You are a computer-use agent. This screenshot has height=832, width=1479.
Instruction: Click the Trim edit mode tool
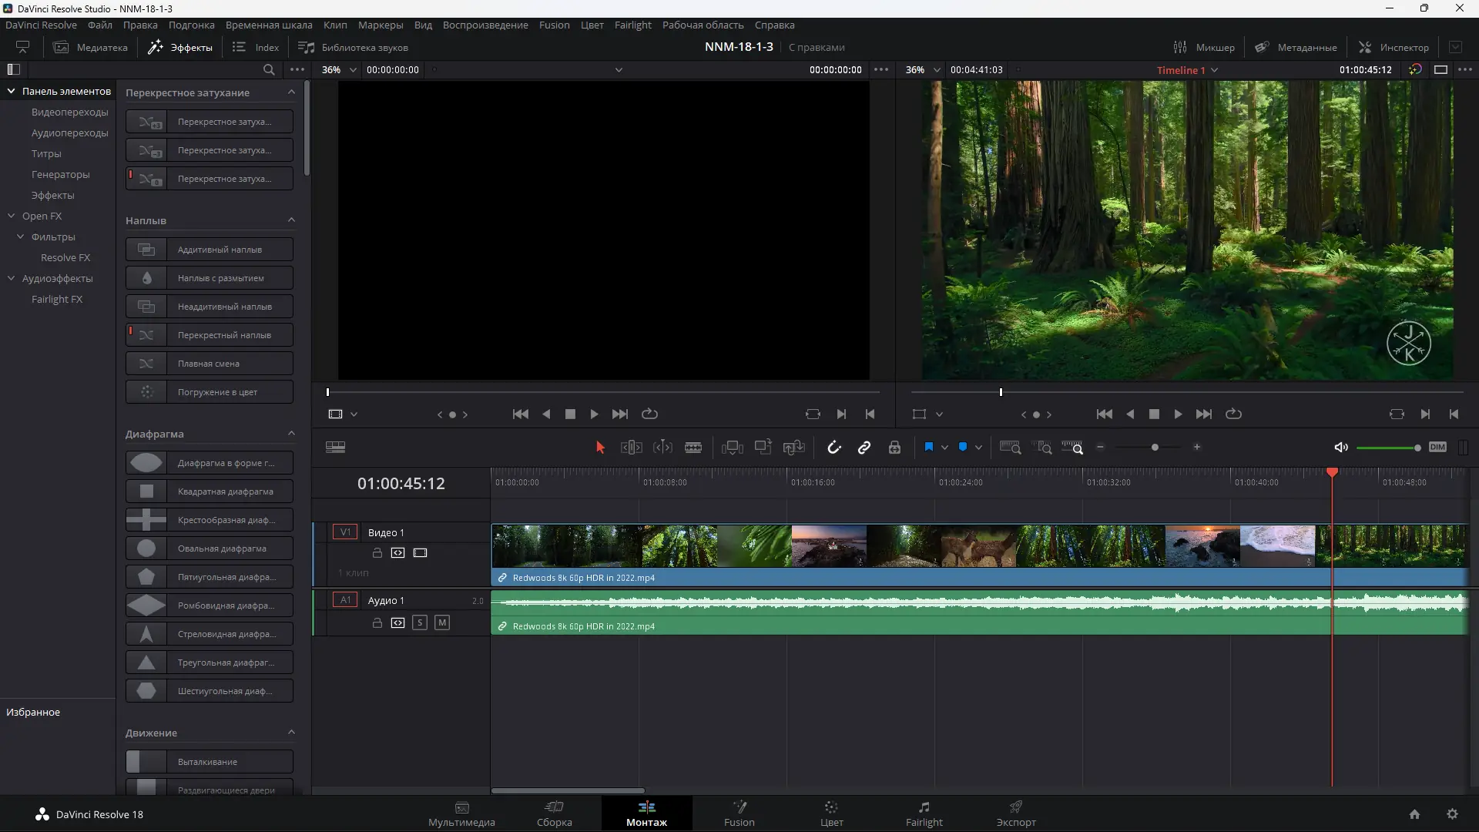click(x=631, y=448)
